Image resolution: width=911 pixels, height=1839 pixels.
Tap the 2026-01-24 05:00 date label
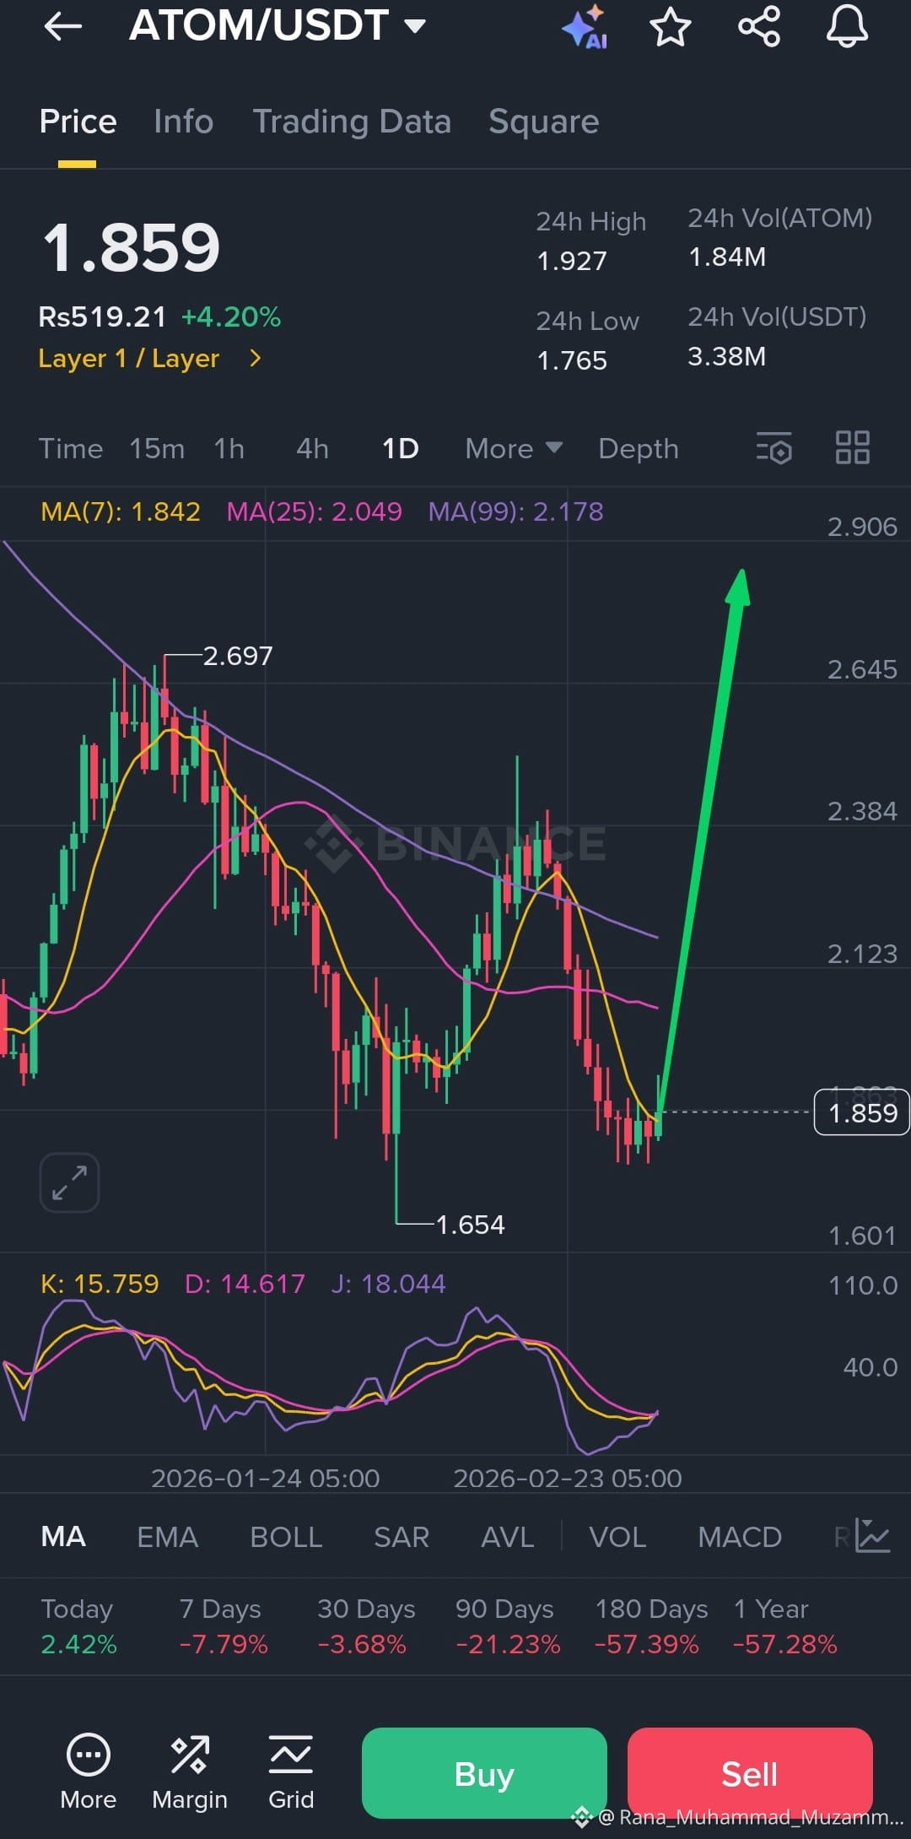pos(265,1479)
